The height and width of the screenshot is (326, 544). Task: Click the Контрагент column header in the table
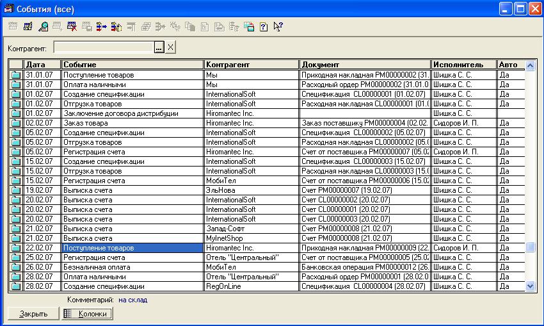[x=252, y=65]
